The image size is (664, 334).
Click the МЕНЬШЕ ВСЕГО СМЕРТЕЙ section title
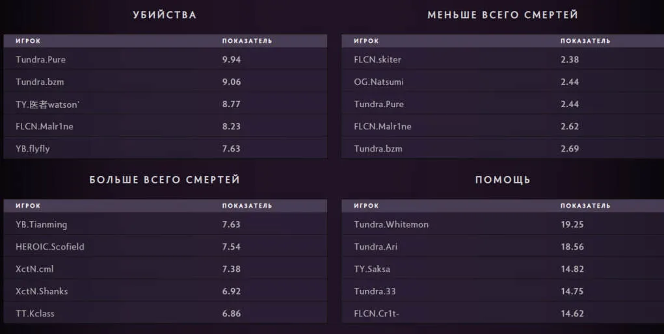[503, 14]
